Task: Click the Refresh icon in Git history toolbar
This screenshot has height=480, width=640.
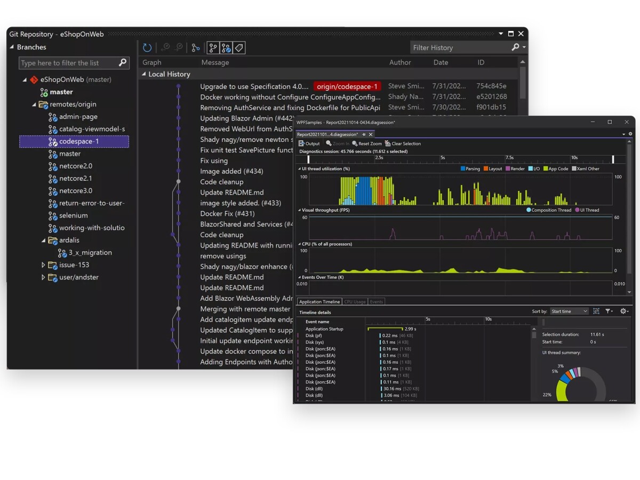Action: pyautogui.click(x=147, y=47)
